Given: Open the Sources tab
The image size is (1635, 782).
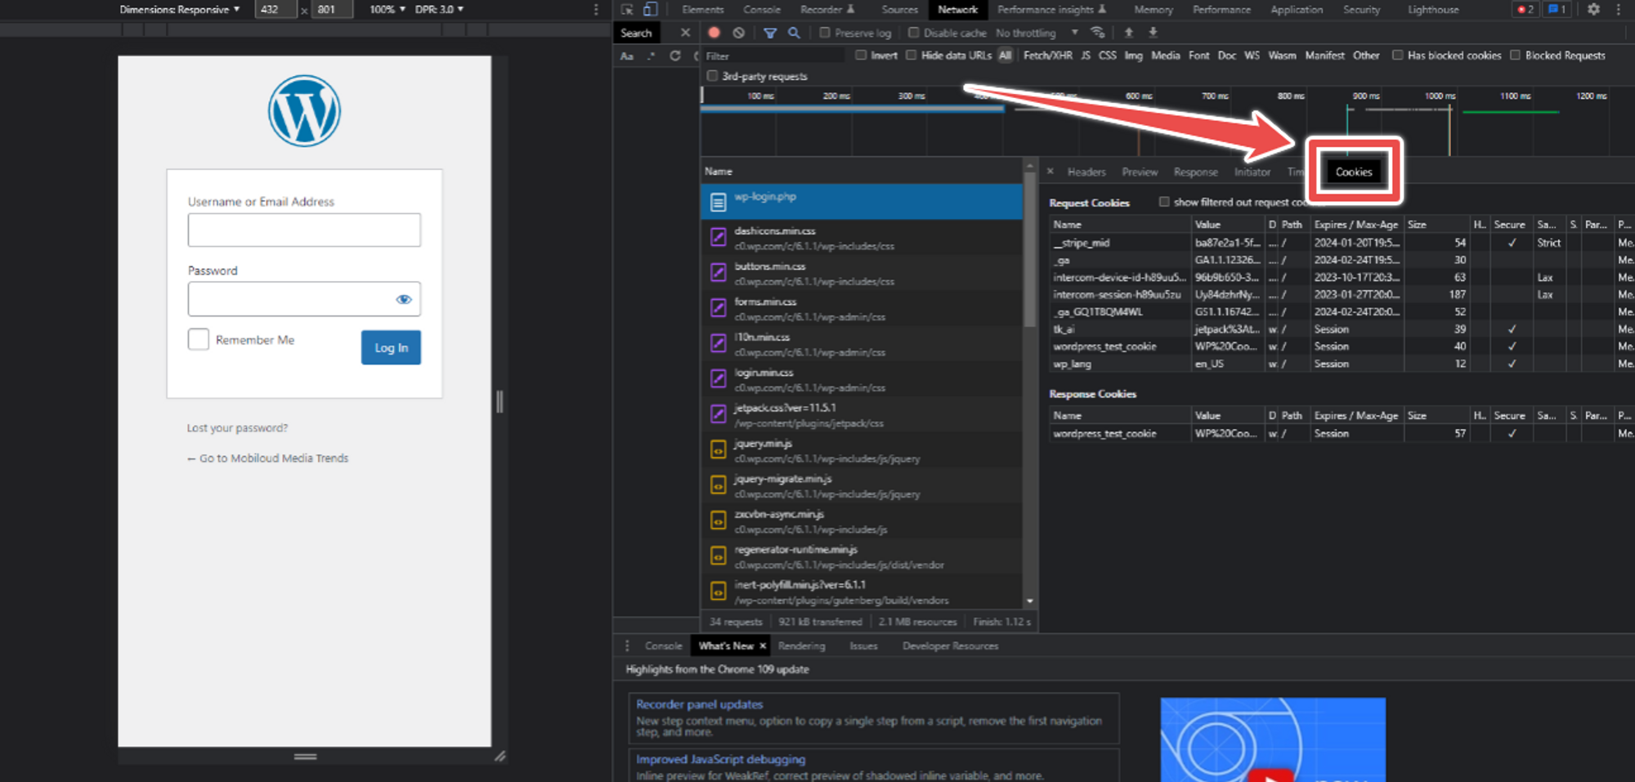Looking at the screenshot, I should [900, 10].
